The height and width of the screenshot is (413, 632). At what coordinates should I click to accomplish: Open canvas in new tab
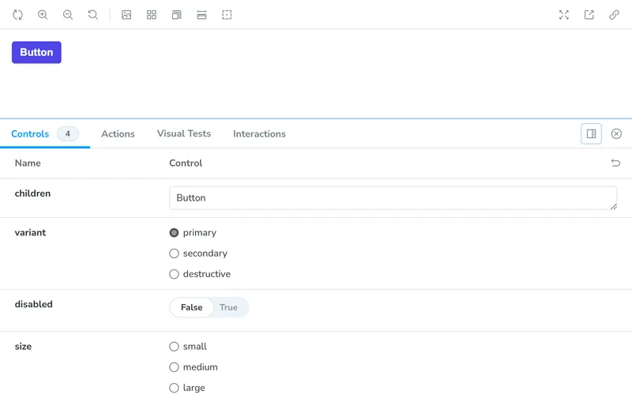589,15
